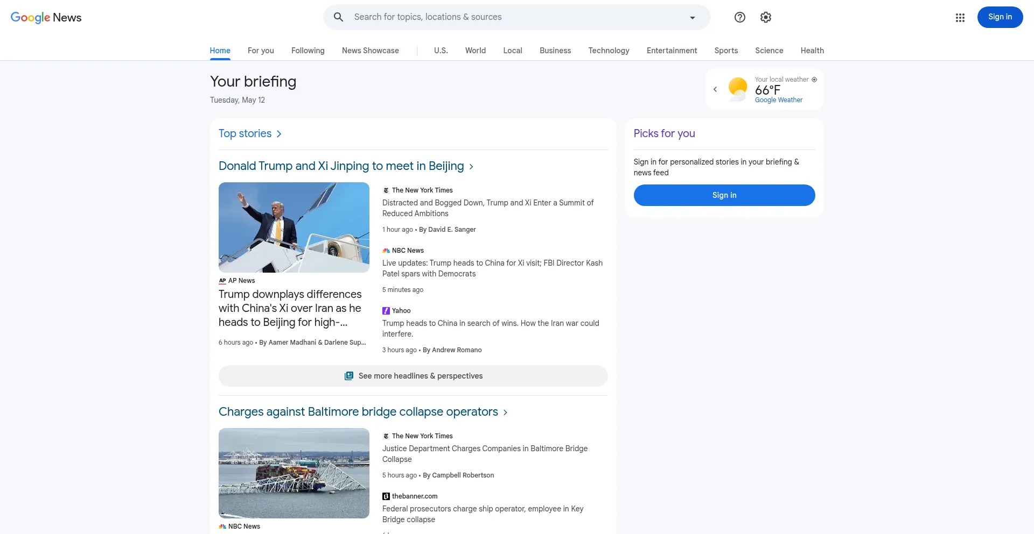
Task: Click the chevron after the Trump and Xi Jinping headline
Action: [471, 167]
